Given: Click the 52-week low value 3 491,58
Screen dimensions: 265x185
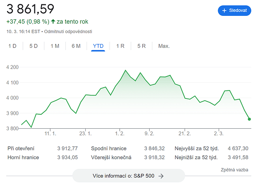Looking at the screenshot, I should 238,157.
